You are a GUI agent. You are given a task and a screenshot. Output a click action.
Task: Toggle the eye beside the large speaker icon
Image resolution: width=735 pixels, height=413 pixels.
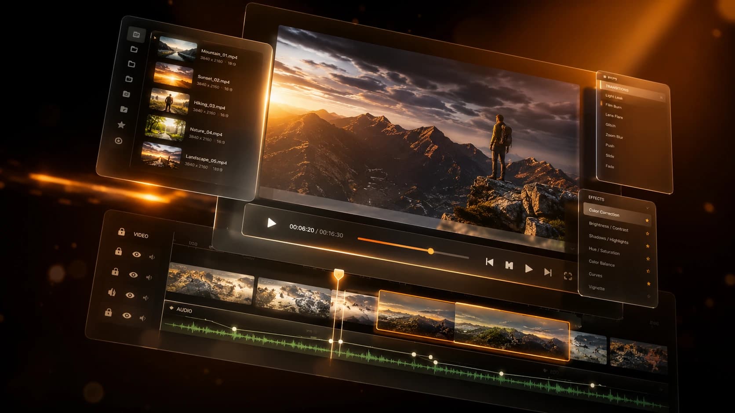pos(130,295)
